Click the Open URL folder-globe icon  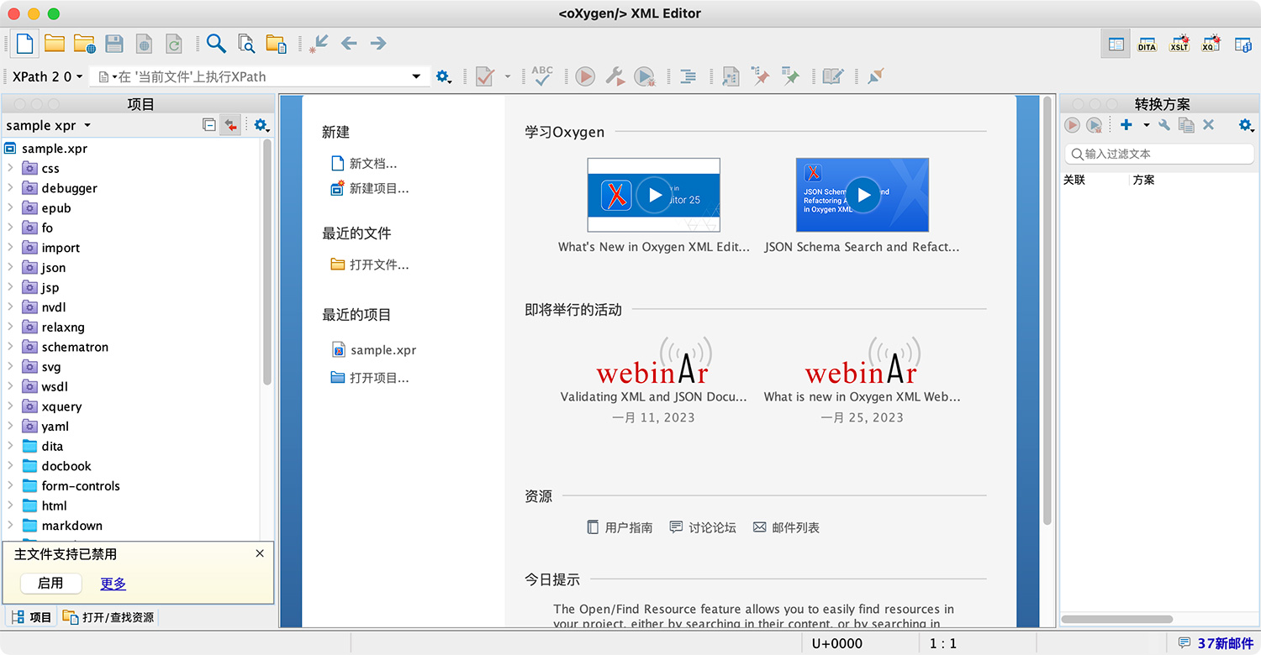coord(84,43)
